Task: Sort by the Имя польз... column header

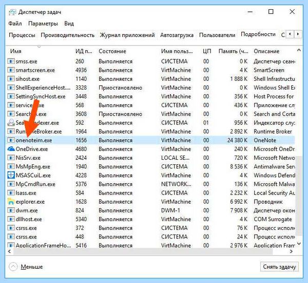Action: (x=177, y=51)
